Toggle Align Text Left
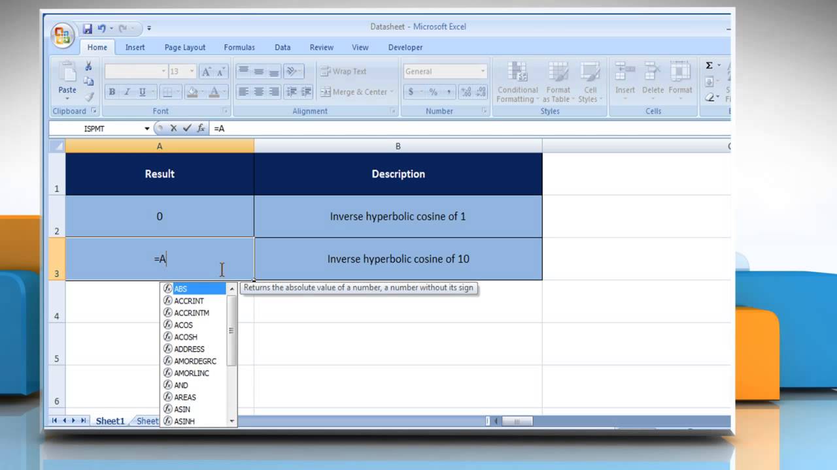This screenshot has width=837, height=470. coord(243,92)
